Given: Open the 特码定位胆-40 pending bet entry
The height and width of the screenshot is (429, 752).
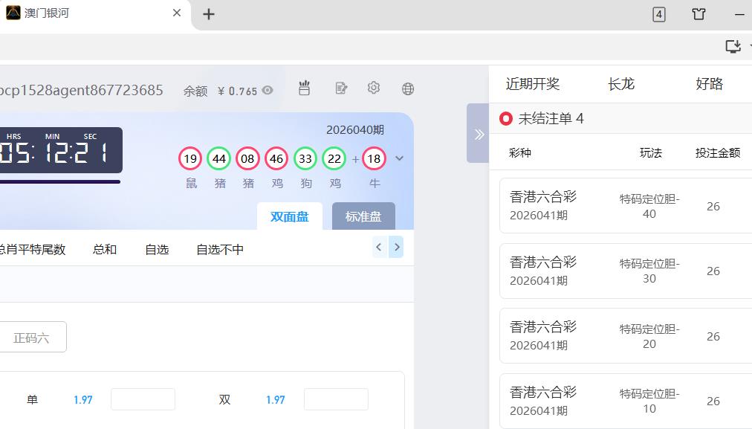Looking at the screenshot, I should coord(624,206).
